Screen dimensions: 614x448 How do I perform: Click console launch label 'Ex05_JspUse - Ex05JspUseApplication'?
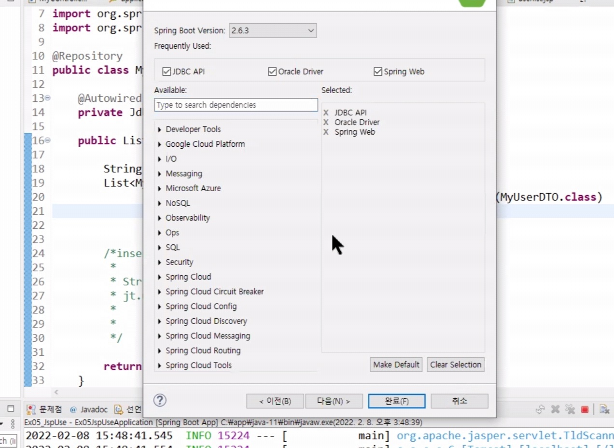tap(88, 422)
